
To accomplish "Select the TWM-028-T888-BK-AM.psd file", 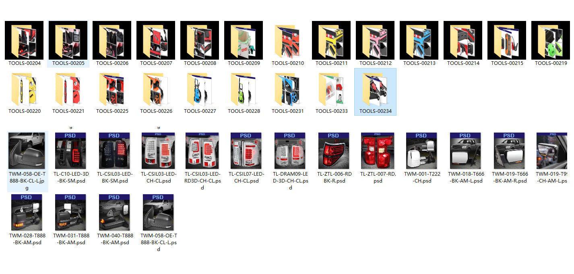I will tap(27, 212).
